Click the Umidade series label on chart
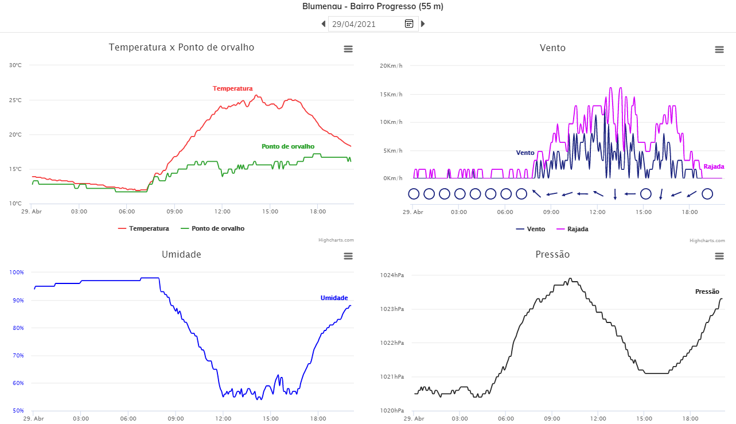The width and height of the screenshot is (736, 424). click(334, 298)
